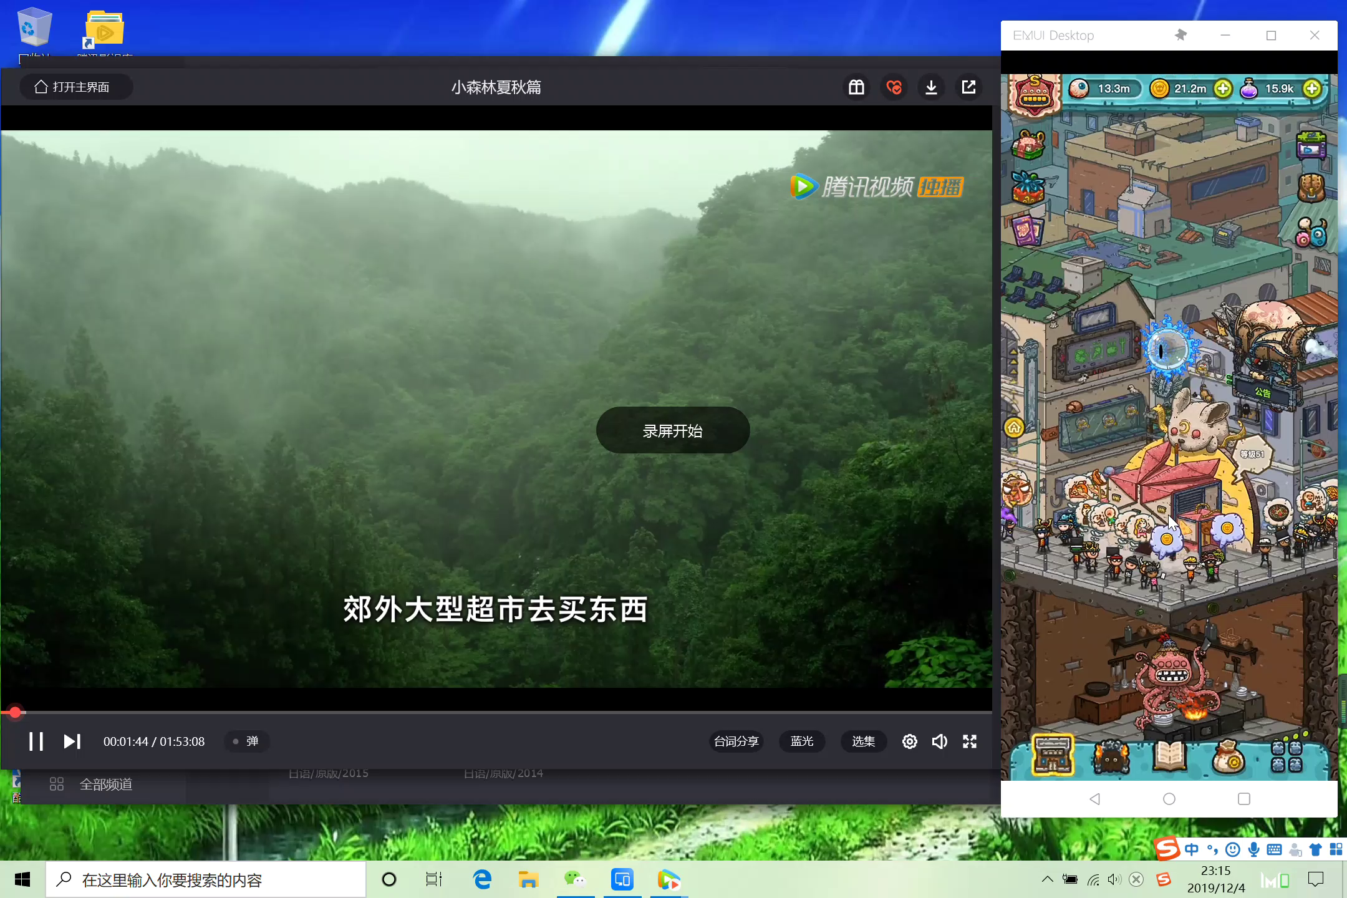Open the purple console icon in game
Image resolution: width=1347 pixels, height=898 pixels.
click(1311, 146)
